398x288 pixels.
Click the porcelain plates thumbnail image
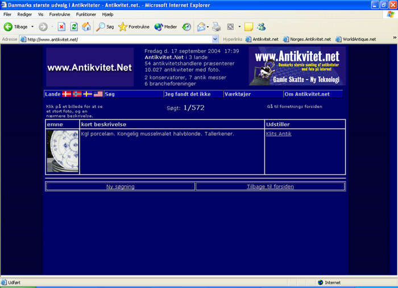coord(63,151)
